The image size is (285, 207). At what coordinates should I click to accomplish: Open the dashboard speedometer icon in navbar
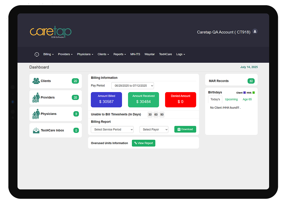37,54
